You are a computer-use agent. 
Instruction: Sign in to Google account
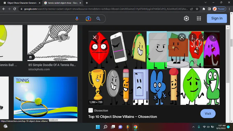tap(217, 18)
